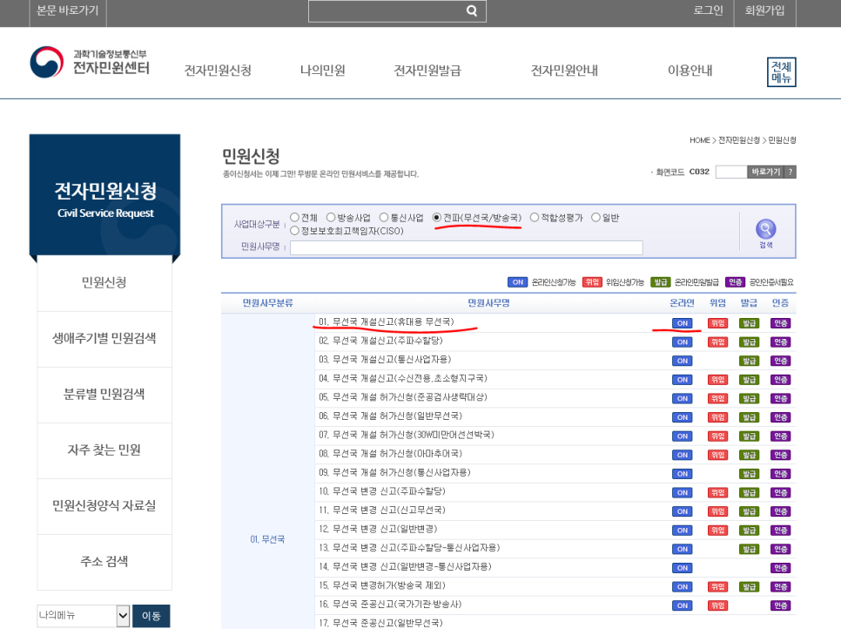This screenshot has height=629, width=841.
Task: Select 분류별 민원검색 in sidebar
Action: coord(104,395)
